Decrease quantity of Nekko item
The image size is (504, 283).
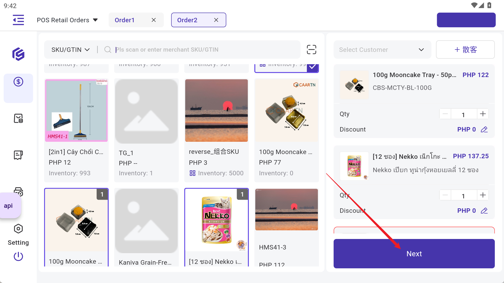click(445, 195)
